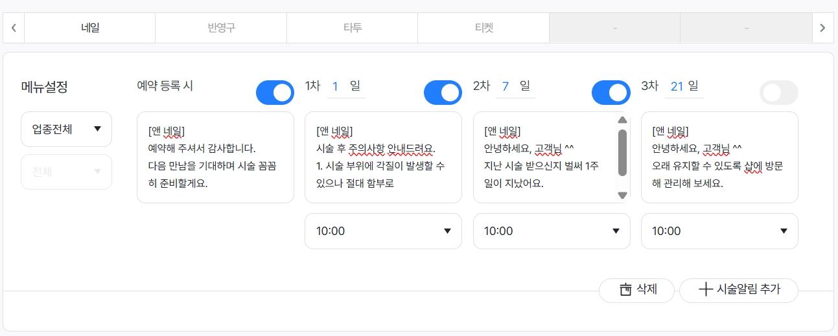The image size is (838, 336).
Task: Open the 업종전체 dropdown
Action: click(x=66, y=129)
